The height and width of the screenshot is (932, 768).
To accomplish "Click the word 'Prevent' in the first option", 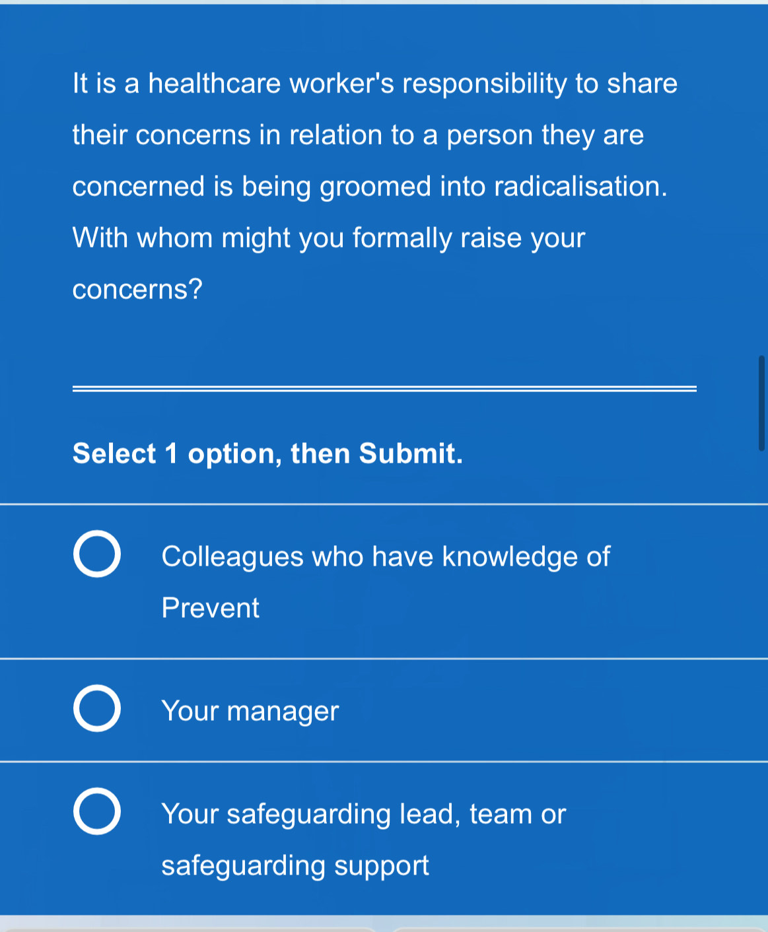I will tap(210, 607).
